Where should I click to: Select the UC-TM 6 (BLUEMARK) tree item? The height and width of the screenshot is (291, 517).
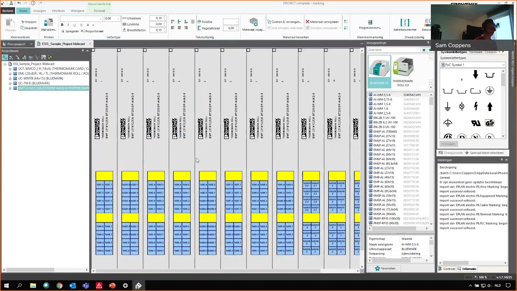pyautogui.click(x=34, y=83)
